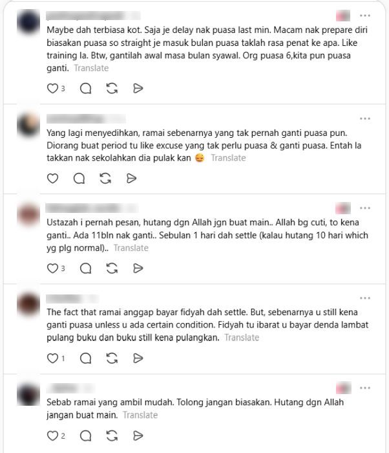389x453 pixels.
Task: Open three-dot menu on "Sebab ramai" comment
Action: tap(365, 388)
